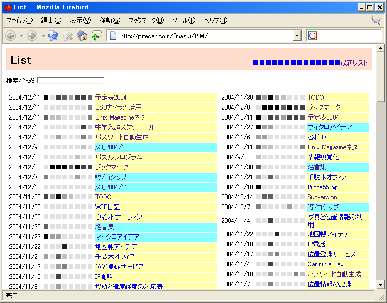Image resolution: width=387 pixels, height=303 pixels.
Task: Click the 完了 status bar text
Action: click(x=12, y=296)
